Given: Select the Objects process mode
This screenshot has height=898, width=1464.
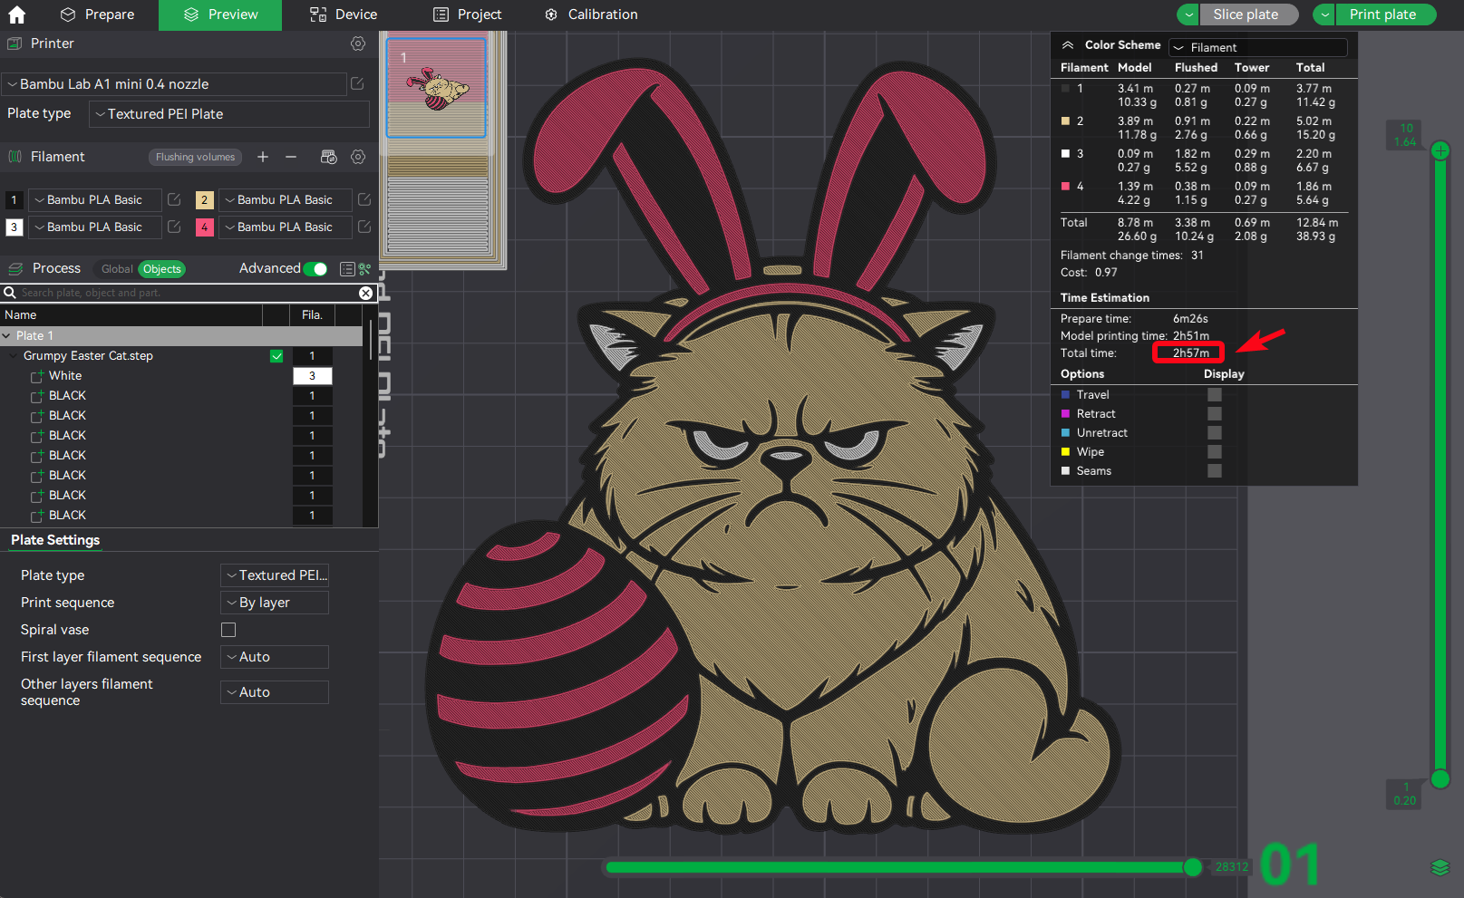Looking at the screenshot, I should click(162, 269).
